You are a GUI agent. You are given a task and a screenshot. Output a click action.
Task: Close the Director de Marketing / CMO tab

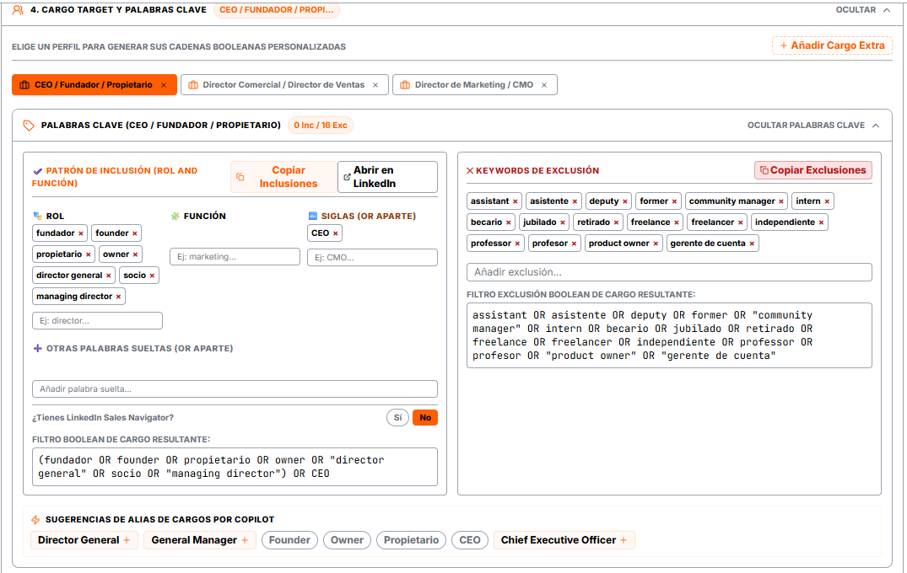click(x=544, y=85)
